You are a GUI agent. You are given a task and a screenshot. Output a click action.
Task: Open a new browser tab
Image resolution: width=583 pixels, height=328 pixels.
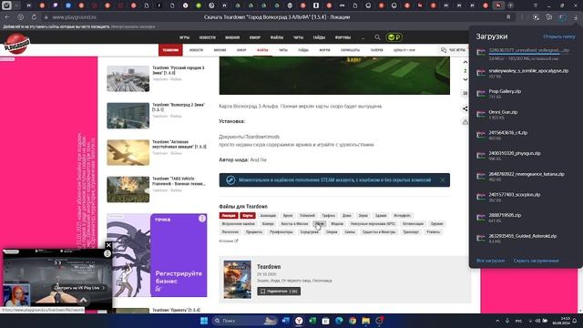click(510, 5)
